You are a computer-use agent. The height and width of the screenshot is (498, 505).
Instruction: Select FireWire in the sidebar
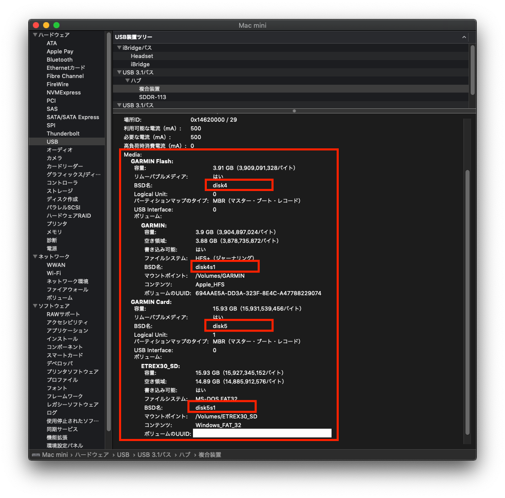click(x=57, y=84)
